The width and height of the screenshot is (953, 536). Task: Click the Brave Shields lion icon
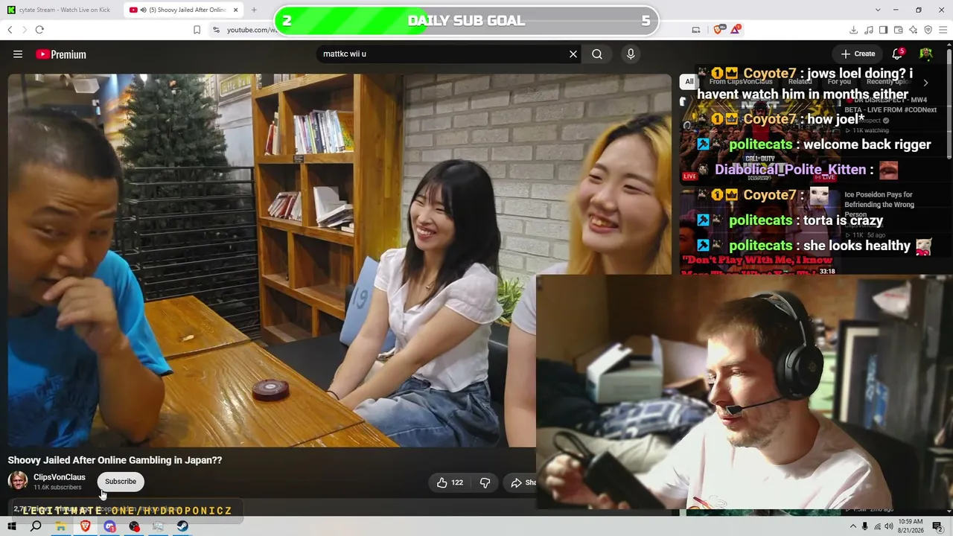pyautogui.click(x=718, y=30)
